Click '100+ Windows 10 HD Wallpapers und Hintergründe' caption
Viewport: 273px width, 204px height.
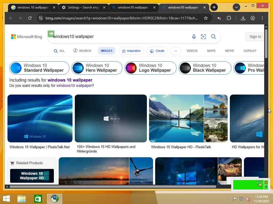point(106,149)
